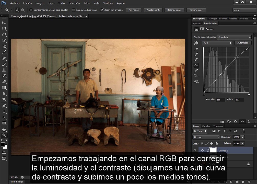Open the Capa menu
The image size is (257, 184).
51,3
